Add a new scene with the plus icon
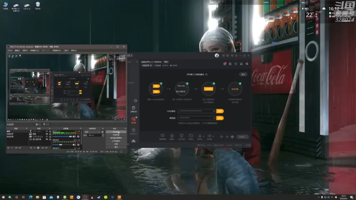Image resolution: width=356 pixels, height=200 pixels. click(x=8, y=148)
